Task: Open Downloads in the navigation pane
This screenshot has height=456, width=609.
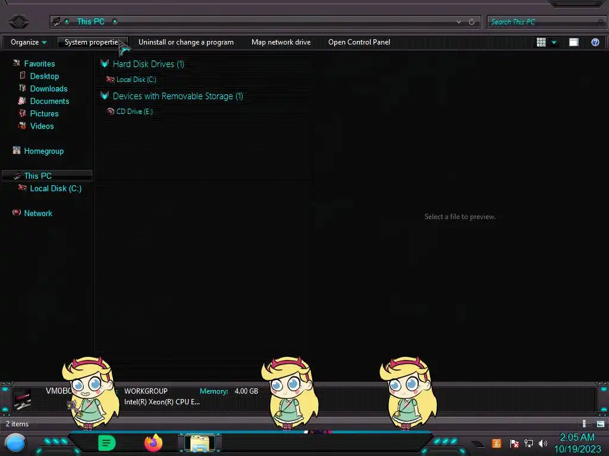Action: click(49, 88)
